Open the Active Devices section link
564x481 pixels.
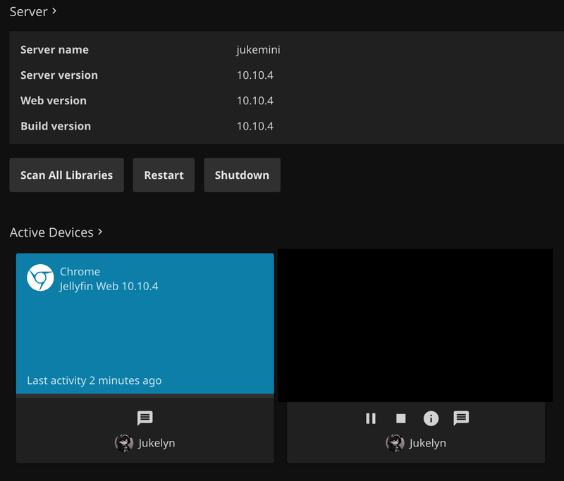56,232
